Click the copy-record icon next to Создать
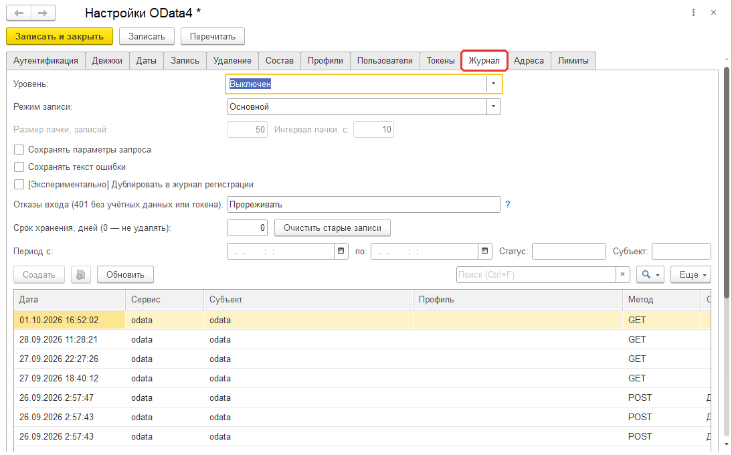Screen dimensions: 732x455 tap(81, 275)
